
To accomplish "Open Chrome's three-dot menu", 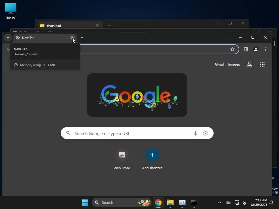I will click(x=265, y=49).
